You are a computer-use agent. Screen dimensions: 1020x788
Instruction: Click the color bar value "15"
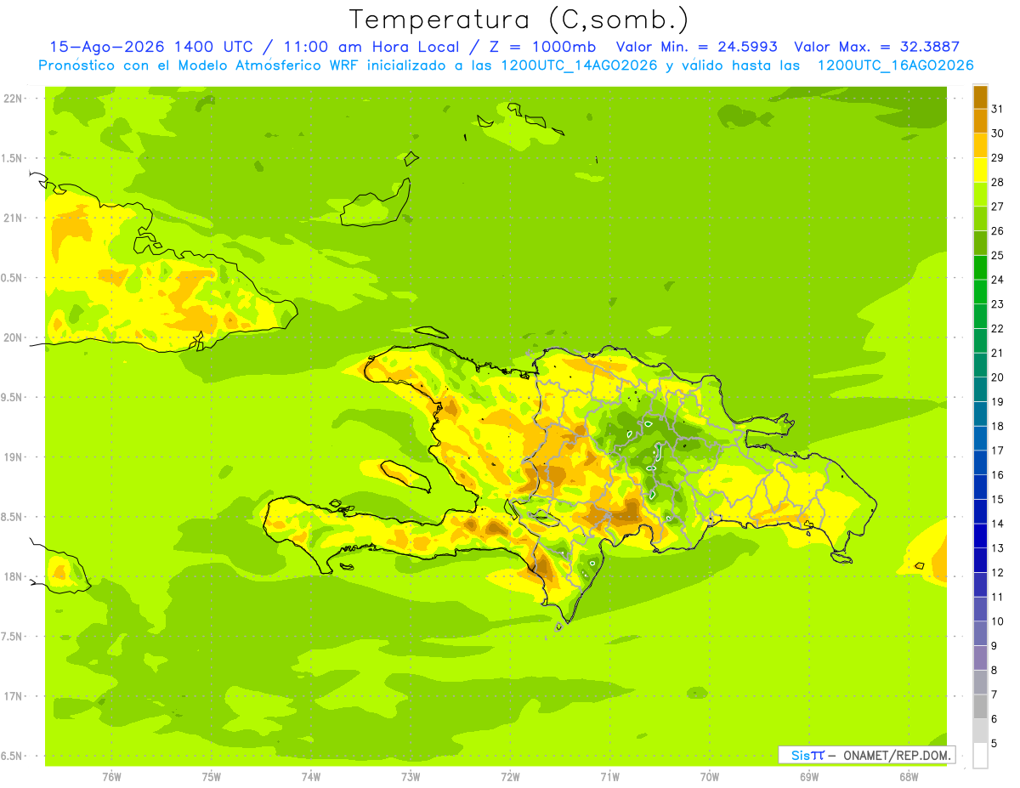997,499
